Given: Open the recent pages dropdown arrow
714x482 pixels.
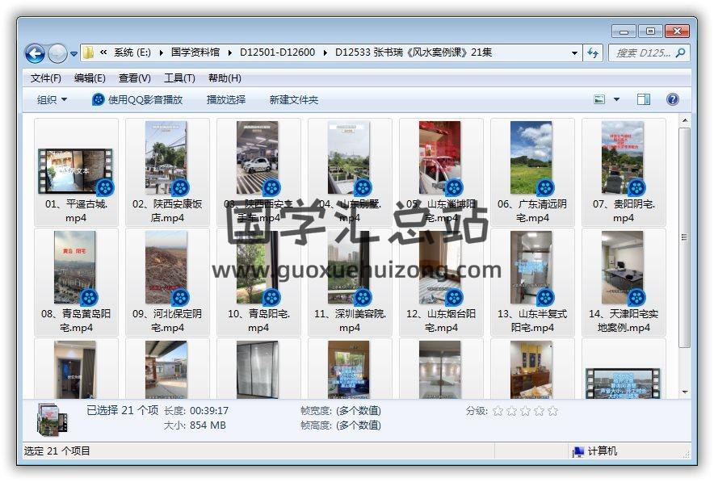Looking at the screenshot, I should coord(73,54).
